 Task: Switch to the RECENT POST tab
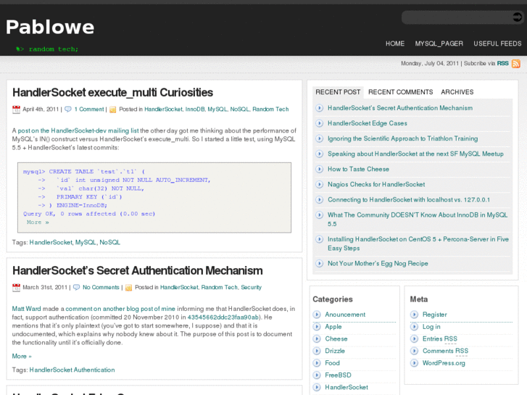pos(338,92)
